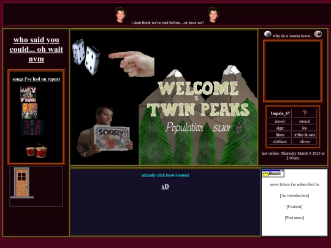Click the right tilted dice image

(92, 60)
